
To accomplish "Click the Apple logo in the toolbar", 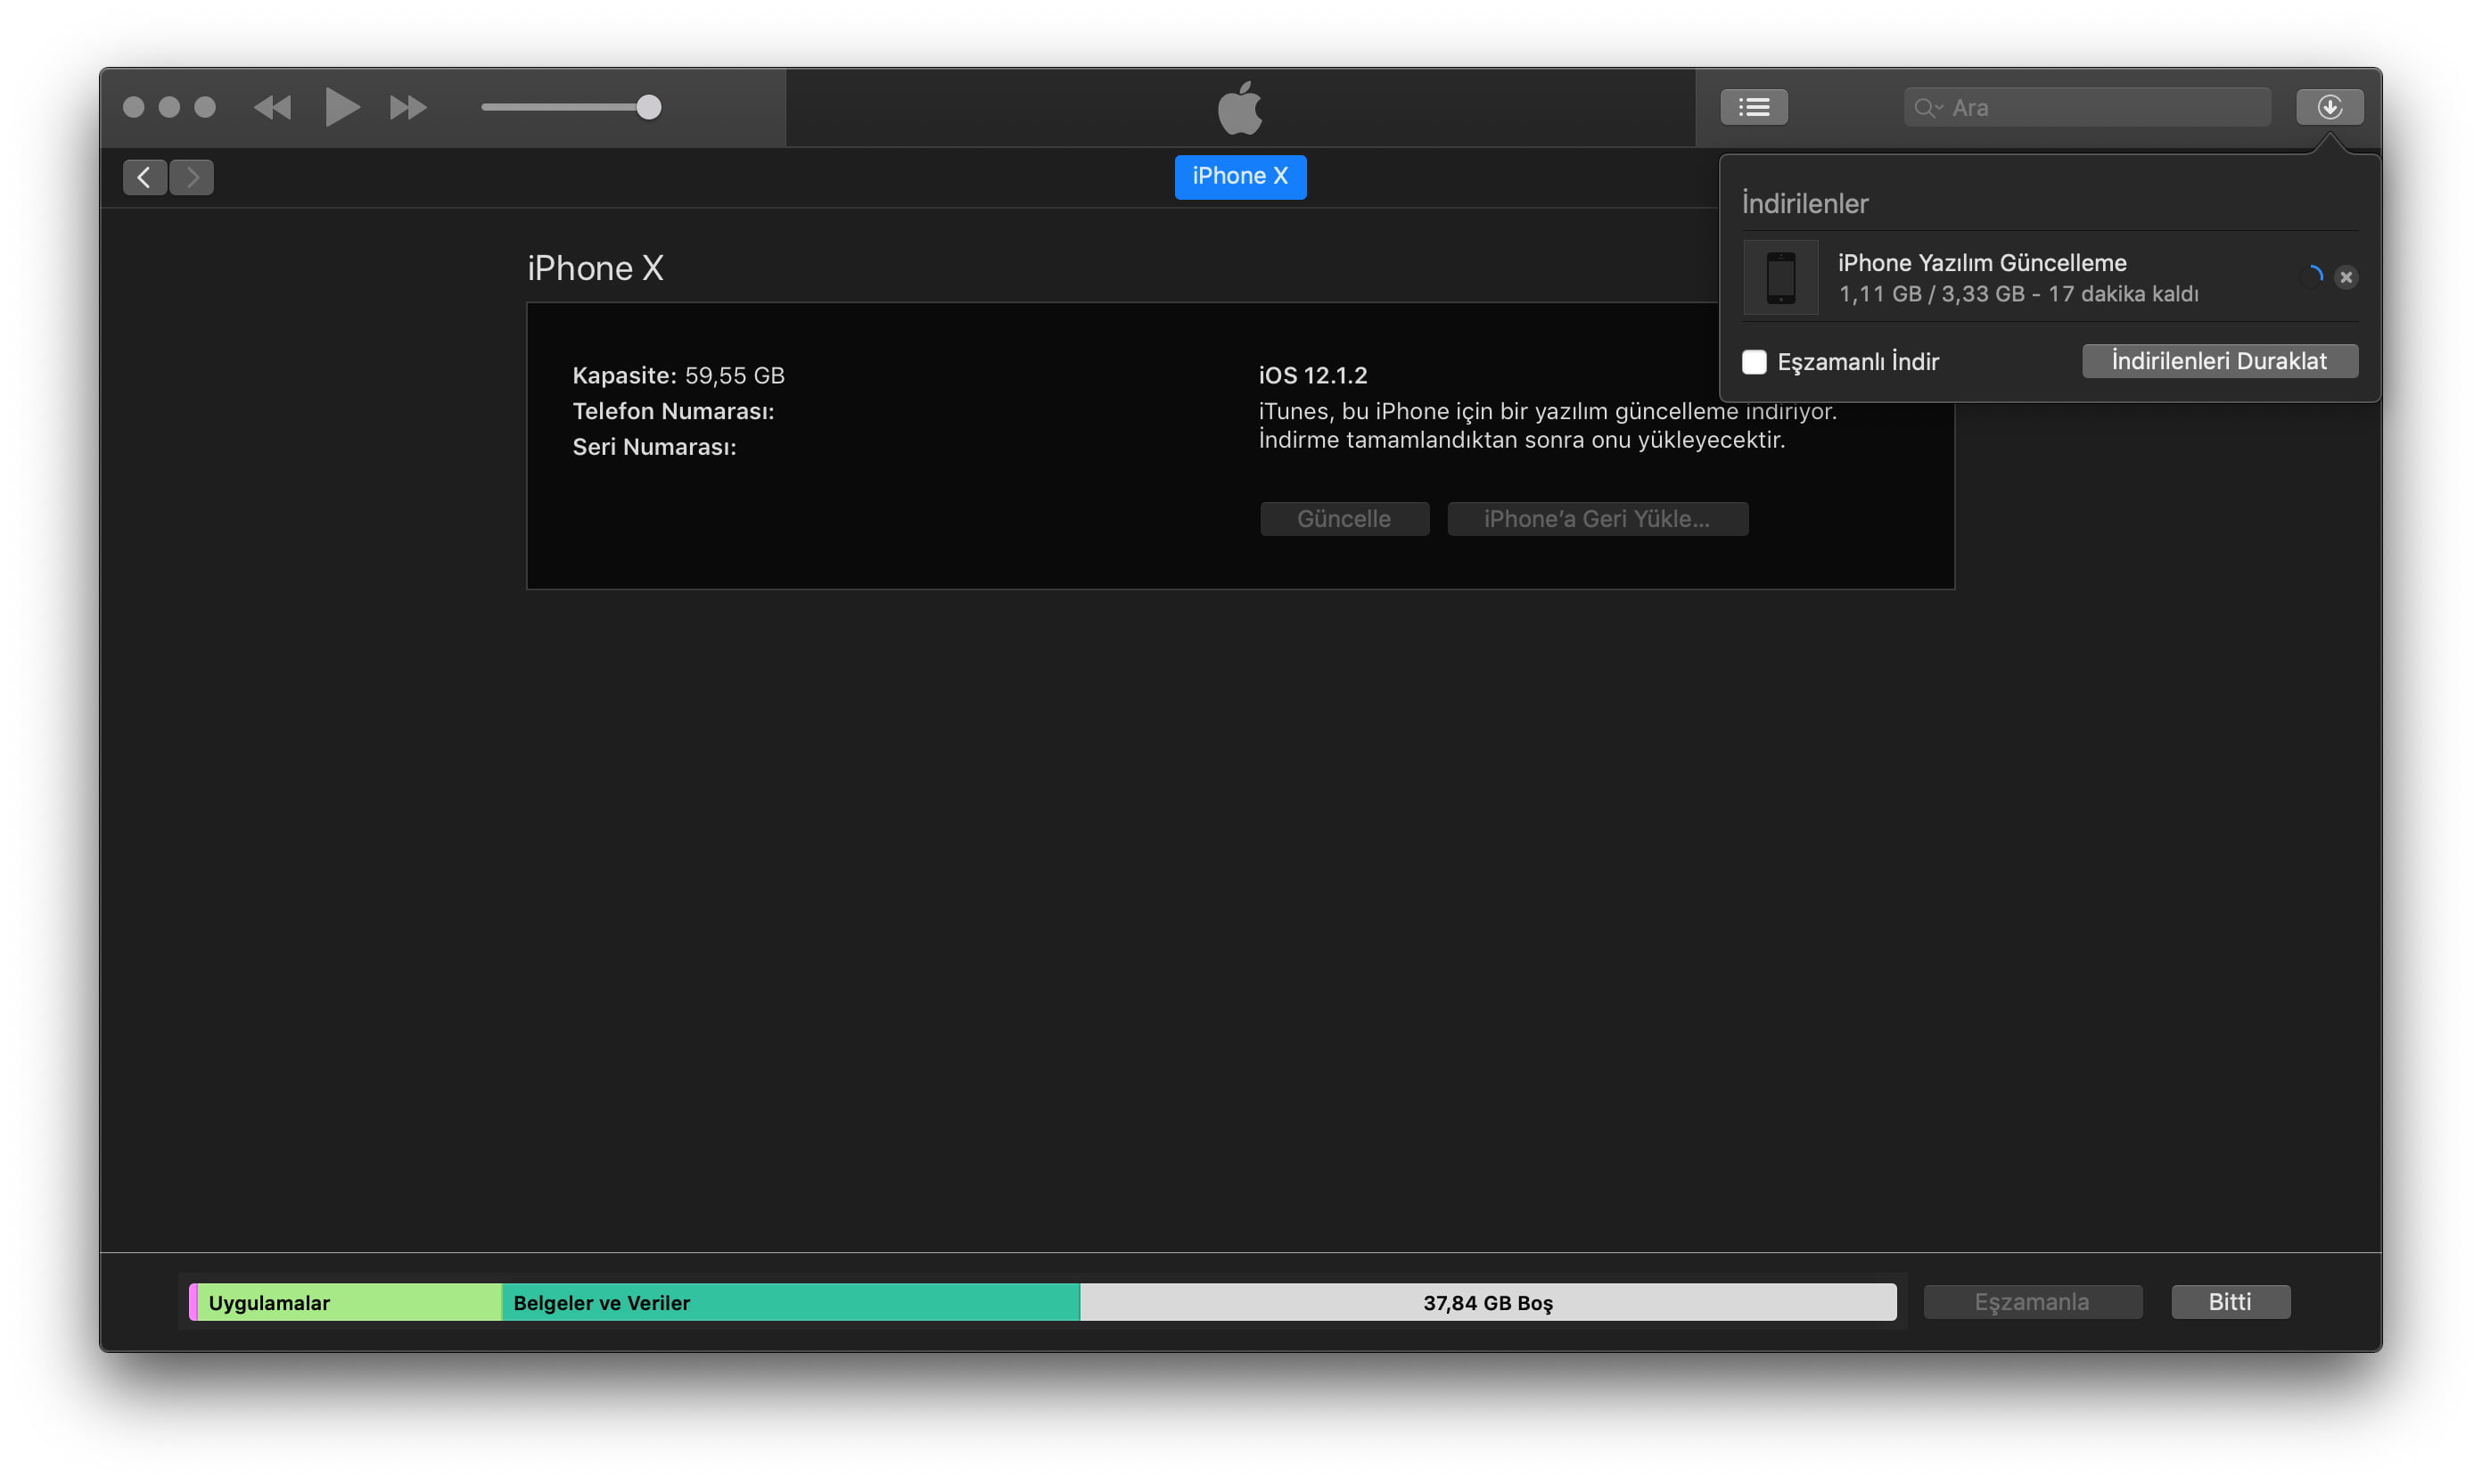I will [1240, 106].
